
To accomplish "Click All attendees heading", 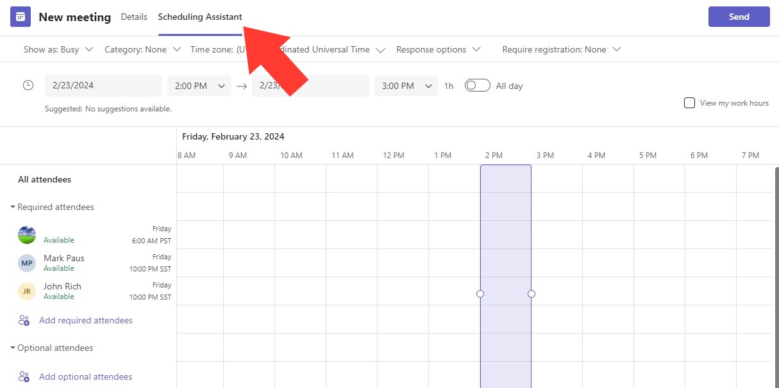I will tap(44, 179).
